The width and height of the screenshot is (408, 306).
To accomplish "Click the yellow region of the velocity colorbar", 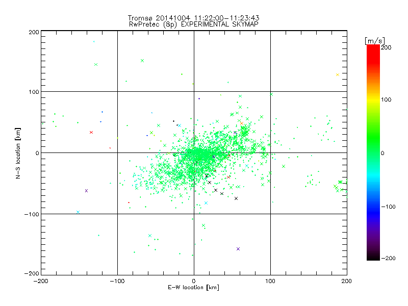I will 373,100.
